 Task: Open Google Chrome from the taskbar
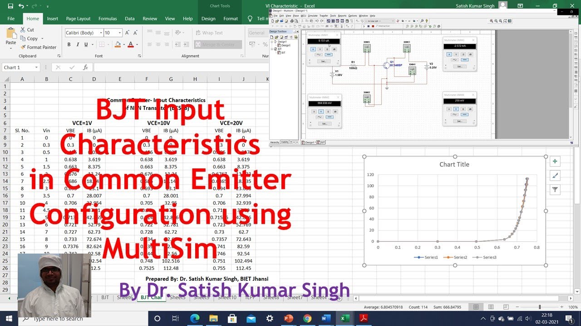coord(307,318)
